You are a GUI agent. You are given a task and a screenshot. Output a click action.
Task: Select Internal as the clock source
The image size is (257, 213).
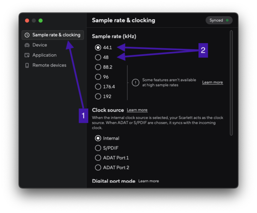98,138
